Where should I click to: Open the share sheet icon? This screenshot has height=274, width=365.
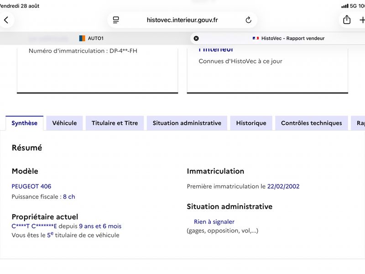click(347, 20)
